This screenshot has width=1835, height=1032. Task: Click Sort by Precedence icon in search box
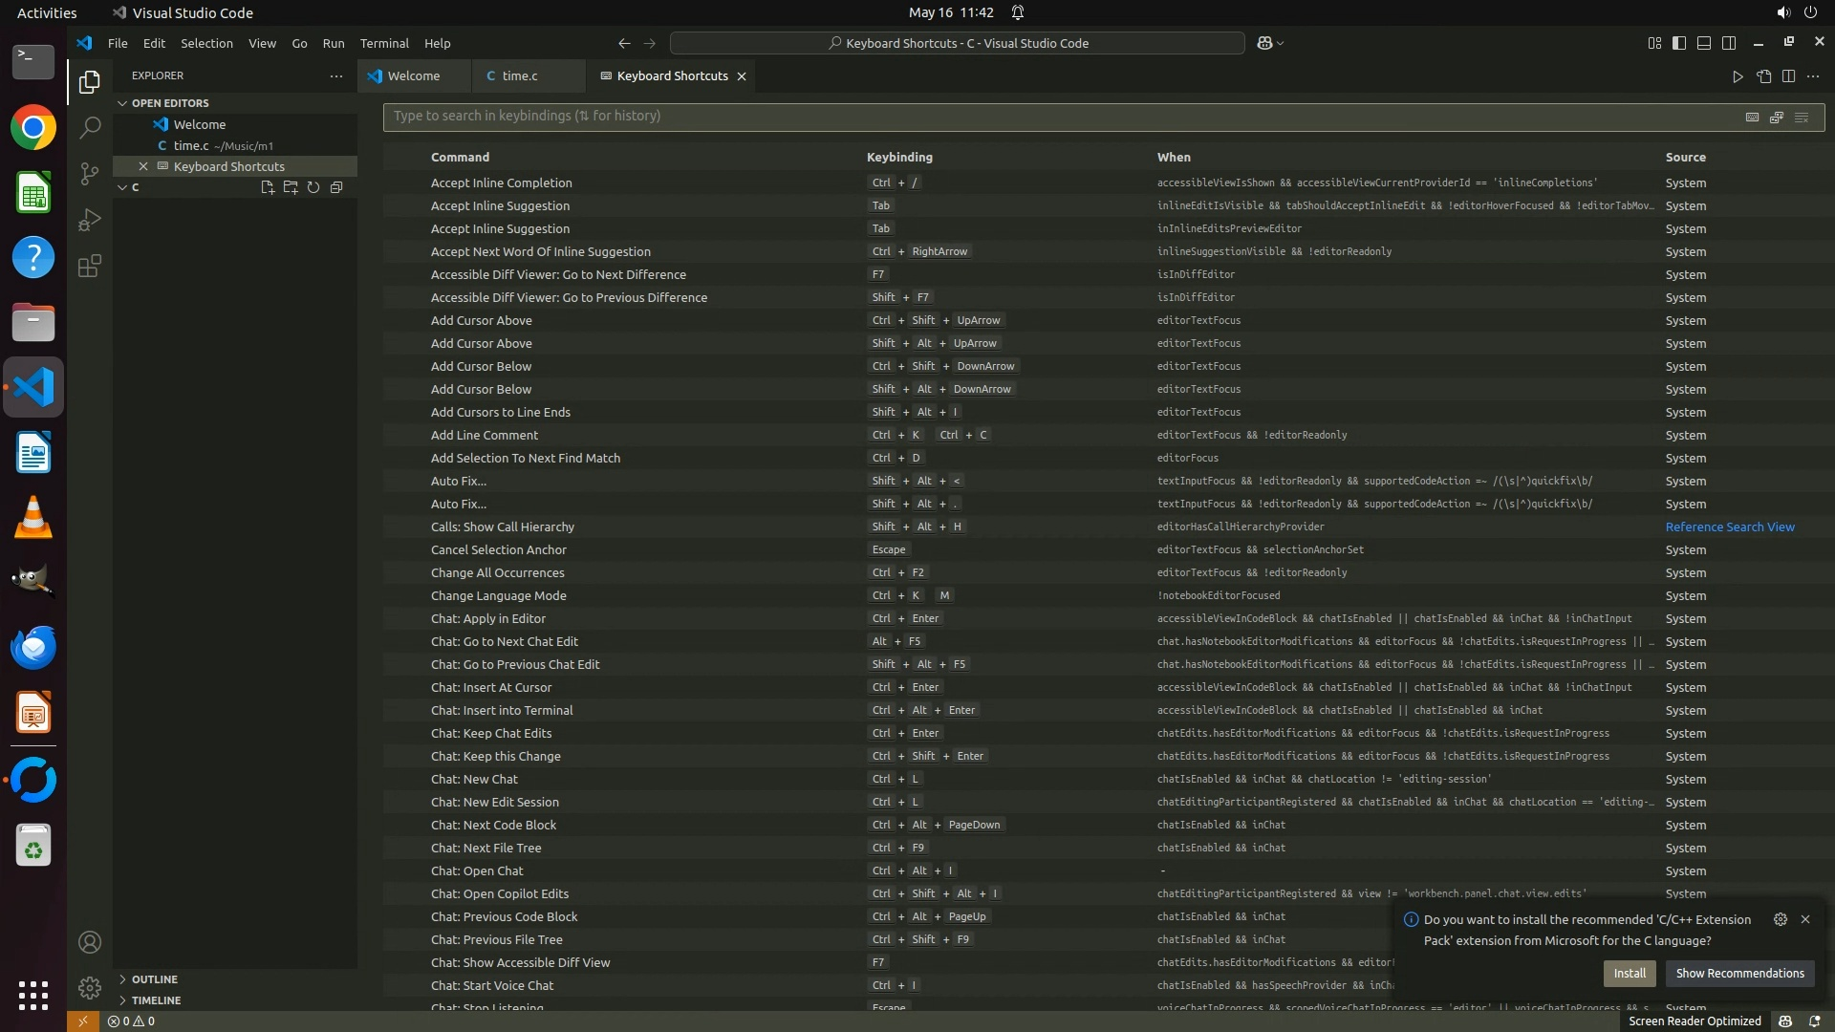point(1777,117)
